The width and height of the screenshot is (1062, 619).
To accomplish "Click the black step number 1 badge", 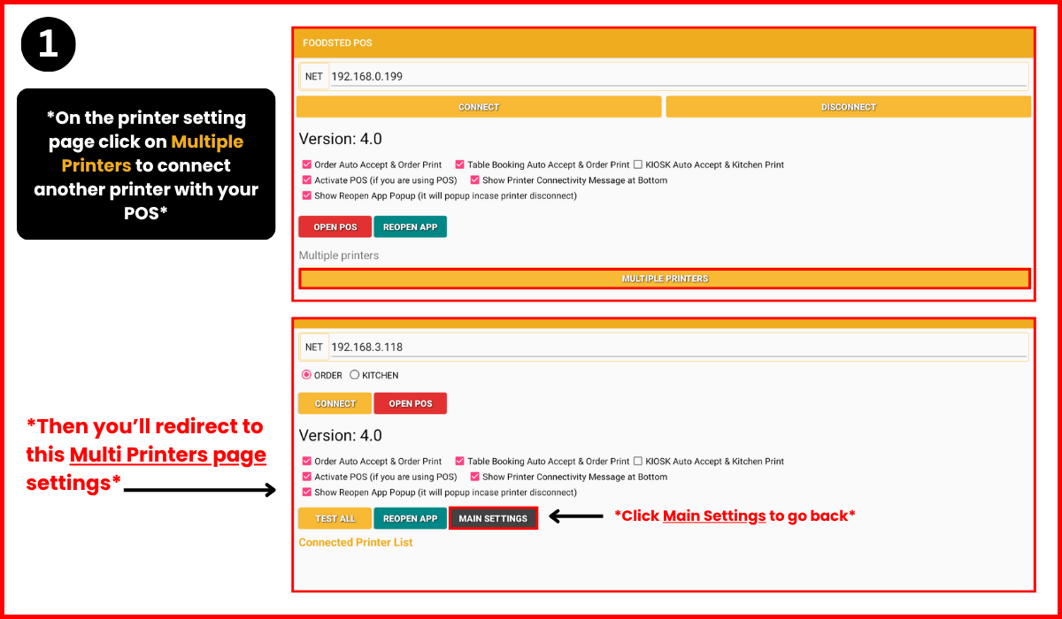I will (48, 45).
